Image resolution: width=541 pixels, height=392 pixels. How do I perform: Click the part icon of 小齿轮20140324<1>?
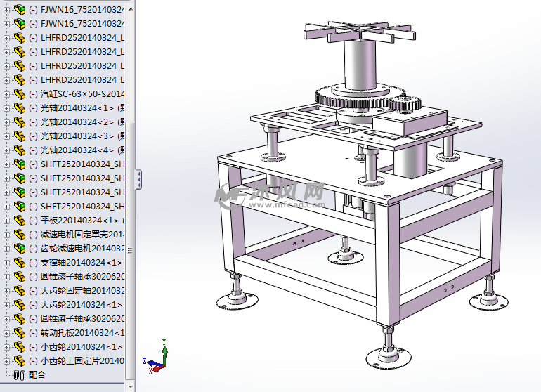(20, 347)
